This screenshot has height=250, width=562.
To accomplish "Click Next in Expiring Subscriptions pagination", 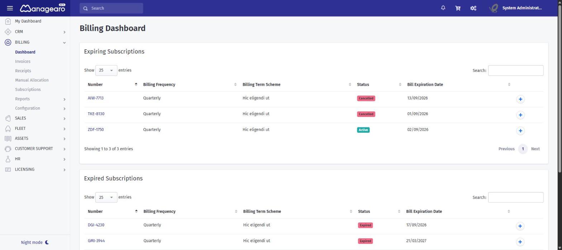I will pos(535,149).
